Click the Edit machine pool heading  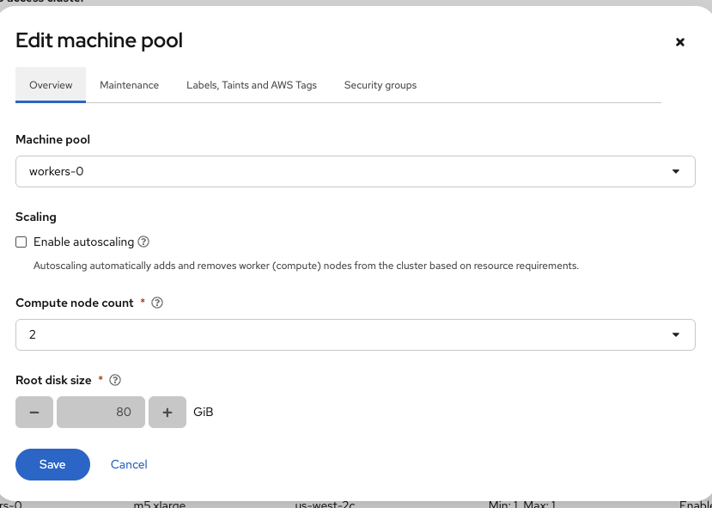coord(99,40)
